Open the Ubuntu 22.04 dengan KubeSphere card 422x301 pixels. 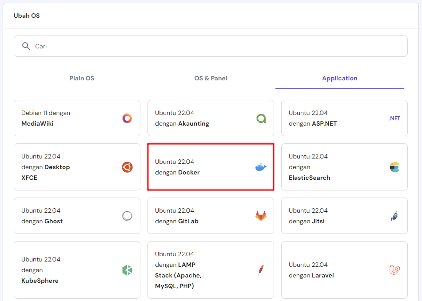click(x=77, y=270)
